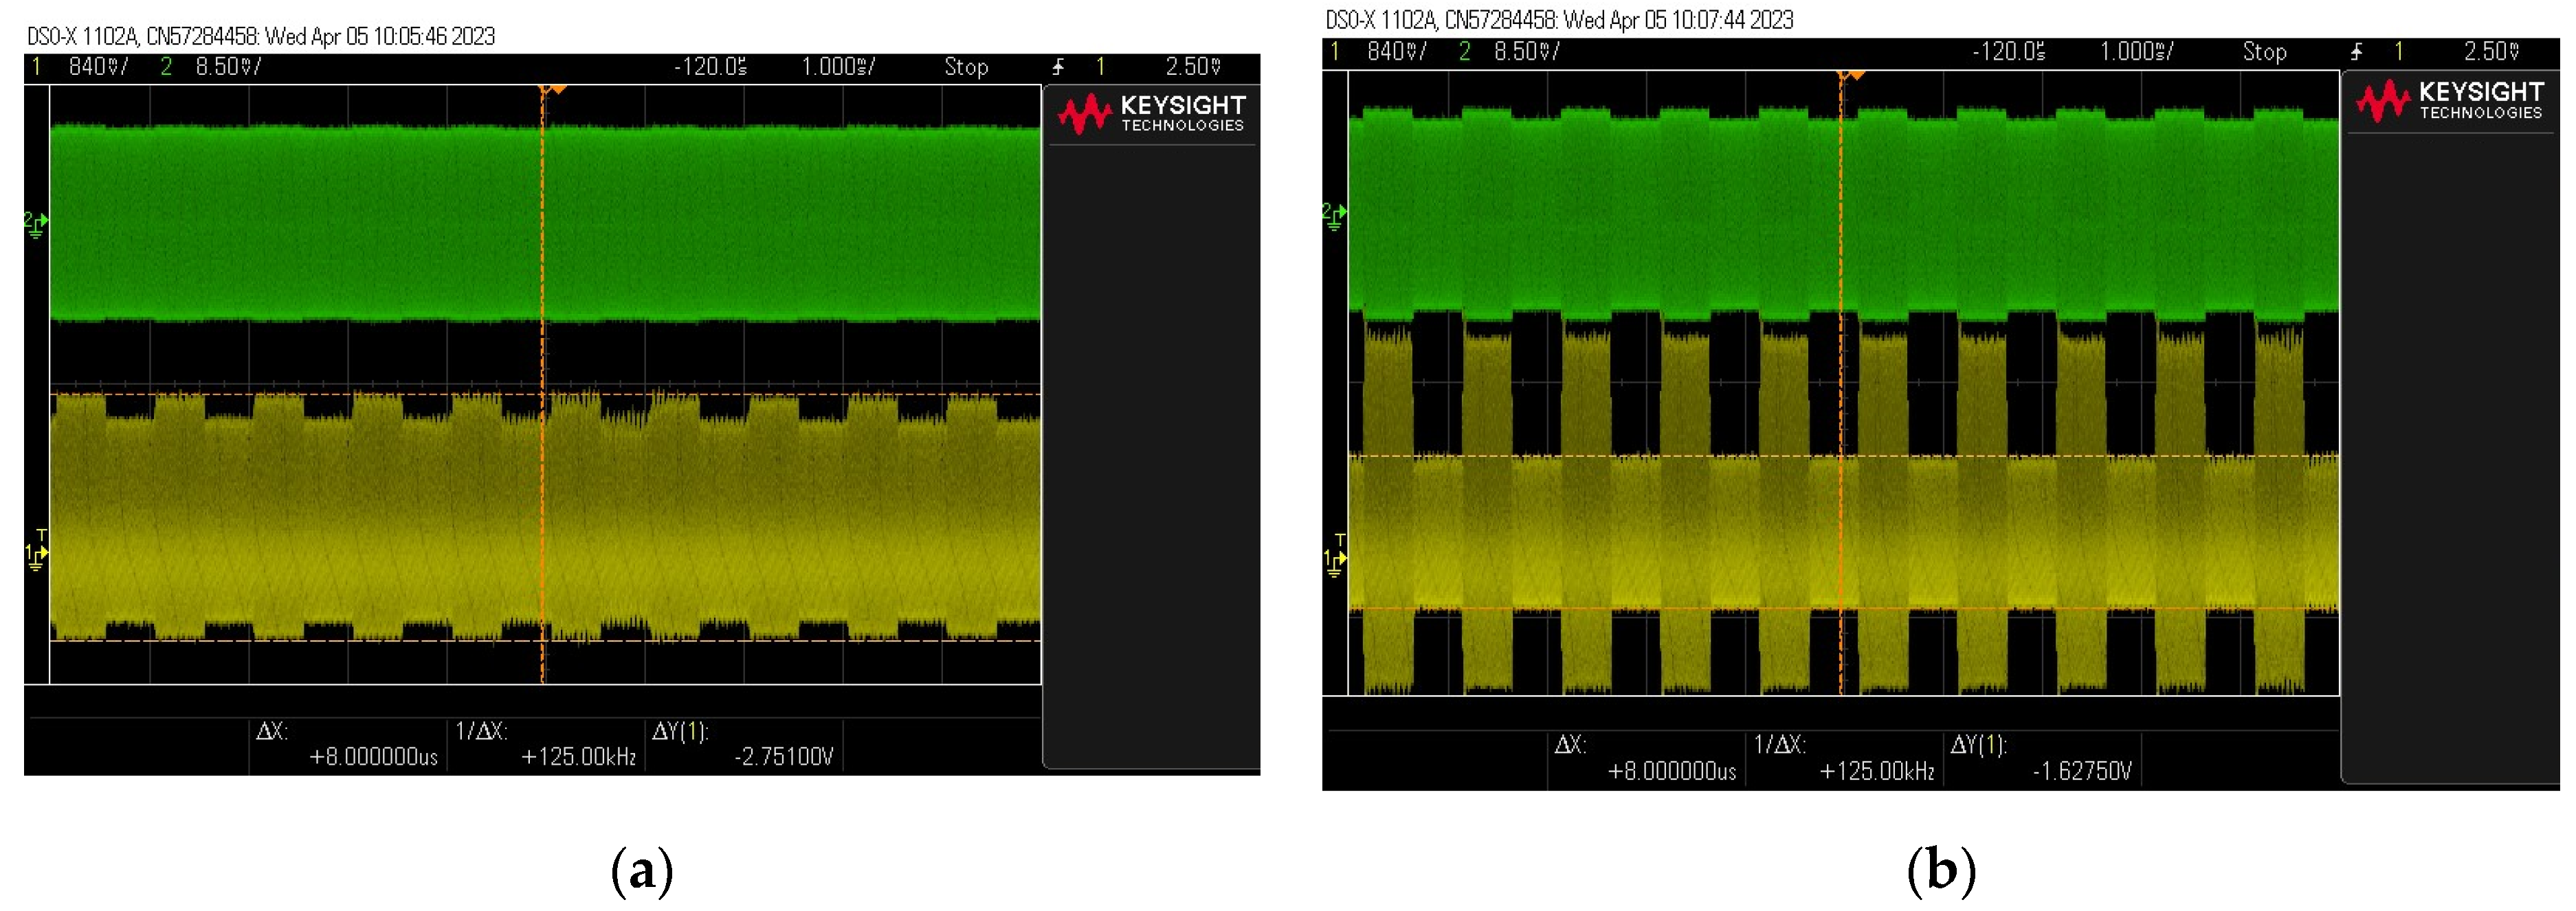Click channel 2 ground marker on left scope

[x=36, y=224]
